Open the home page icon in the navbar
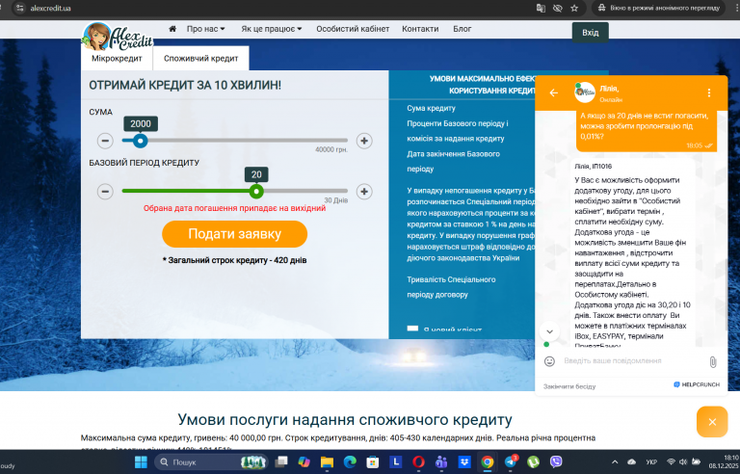Image resolution: width=740 pixels, height=474 pixels. point(172,29)
